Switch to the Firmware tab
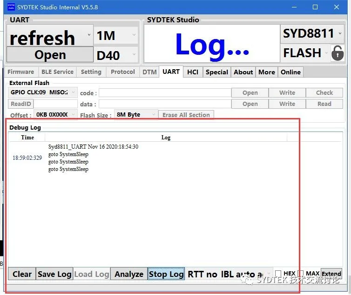 (x=21, y=72)
